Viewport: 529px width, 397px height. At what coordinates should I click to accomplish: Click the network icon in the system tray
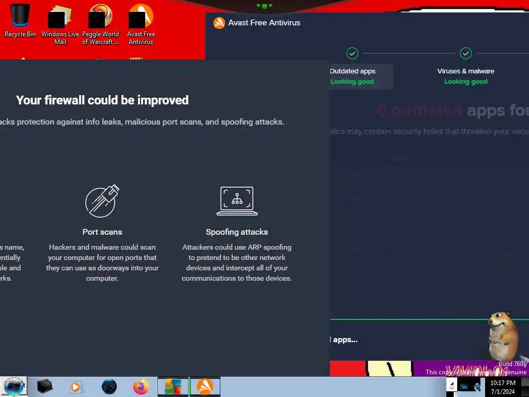click(x=464, y=387)
